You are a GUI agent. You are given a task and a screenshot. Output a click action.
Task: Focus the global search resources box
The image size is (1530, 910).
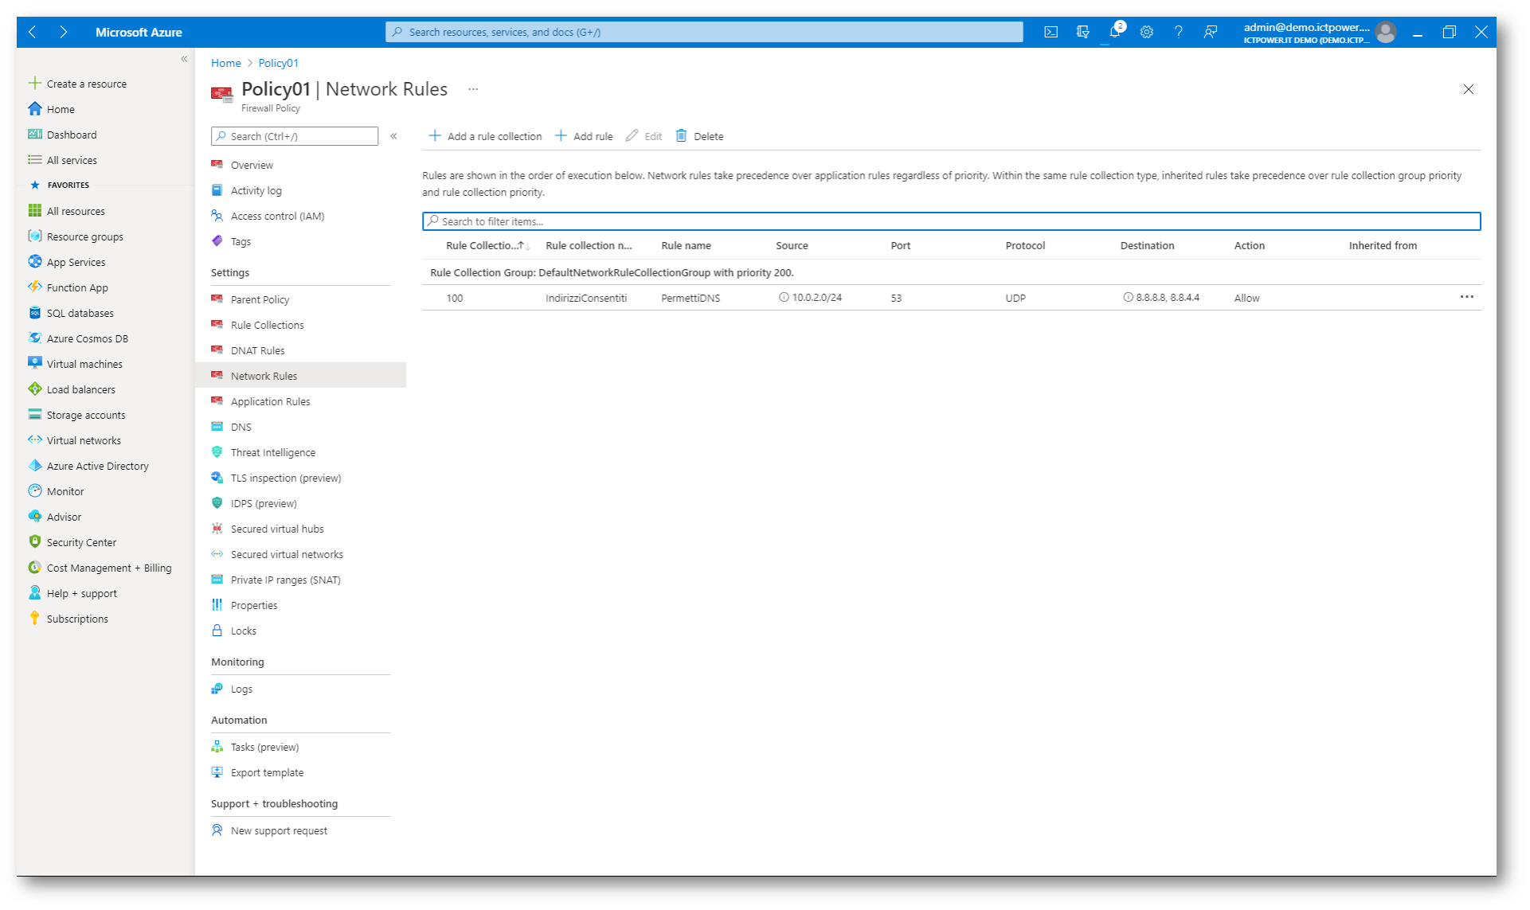704,32
